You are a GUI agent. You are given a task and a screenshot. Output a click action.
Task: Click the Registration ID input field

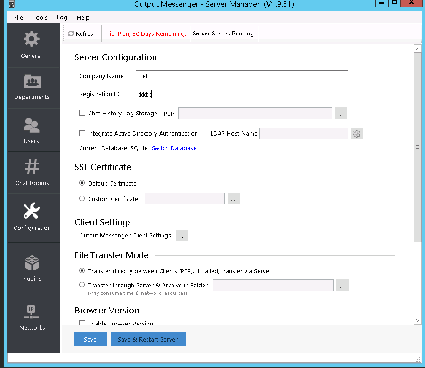click(x=242, y=95)
